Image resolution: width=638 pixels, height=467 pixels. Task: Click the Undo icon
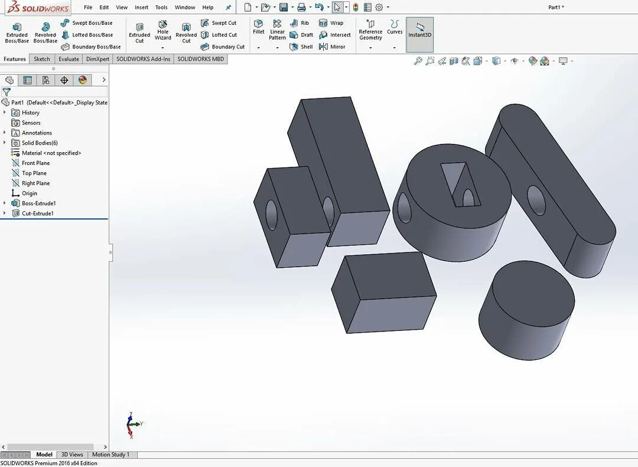tap(320, 7)
